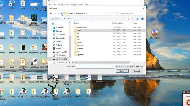The image size is (190, 106).
Task: Select Local Disk (C:) in navigation pane
Action: point(60,52)
